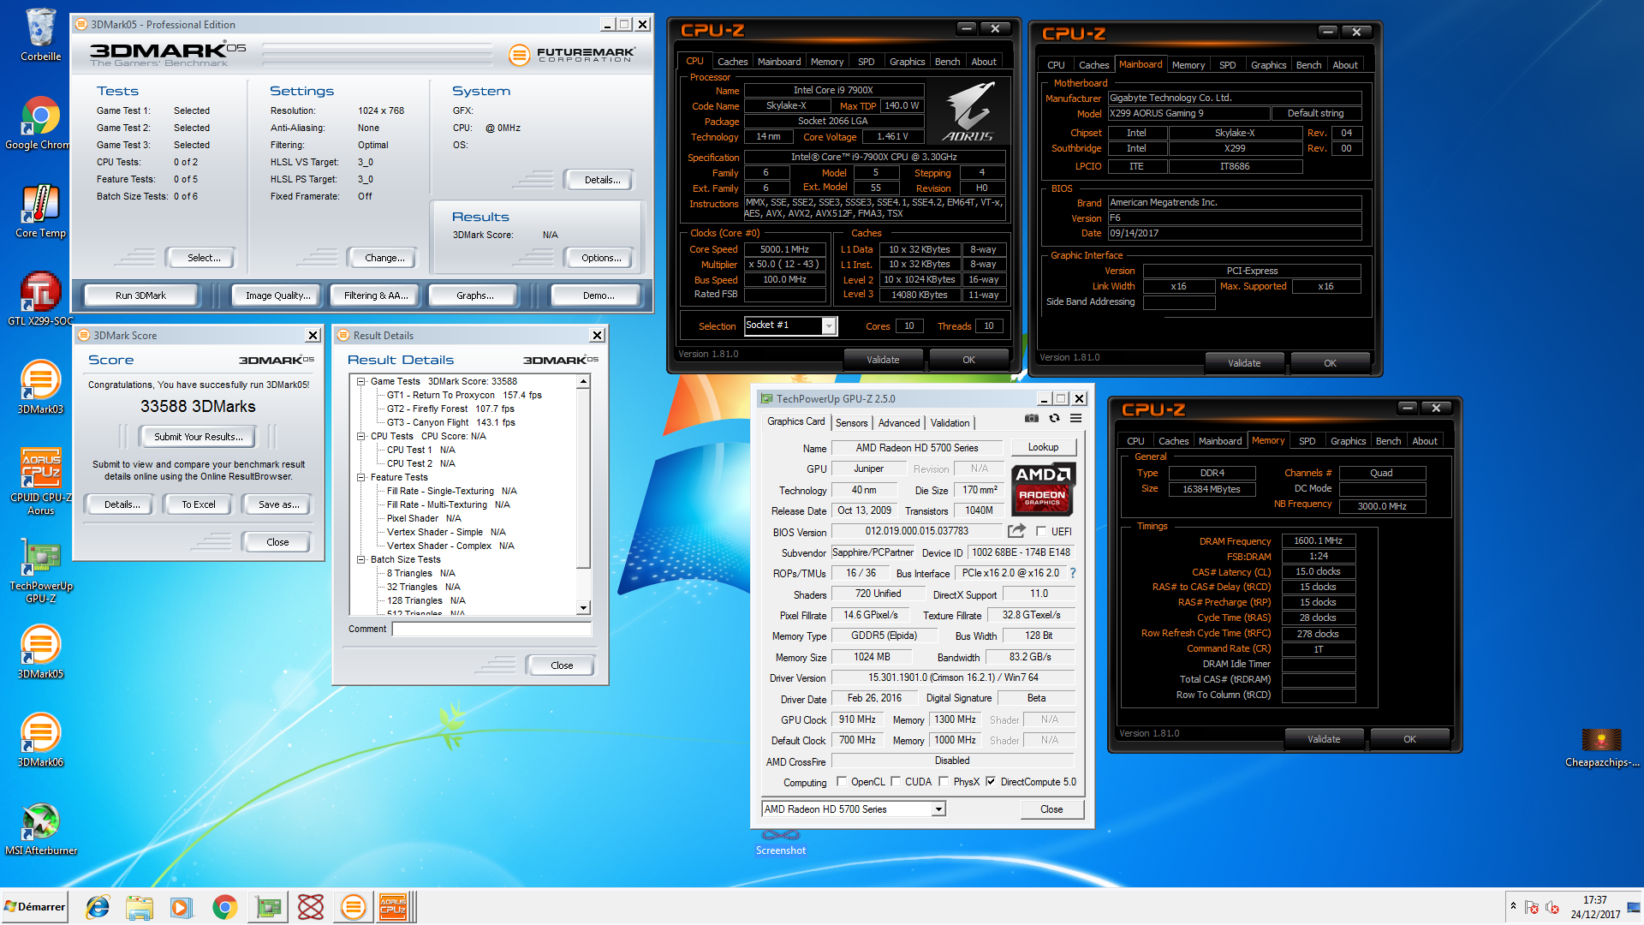Screen dimensions: 1644x925
Task: Collapse the Batch Size Tests tree node
Action: pos(361,559)
